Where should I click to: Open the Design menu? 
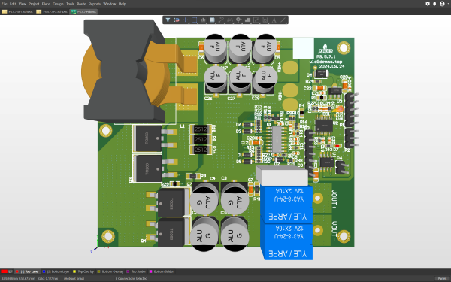point(58,4)
